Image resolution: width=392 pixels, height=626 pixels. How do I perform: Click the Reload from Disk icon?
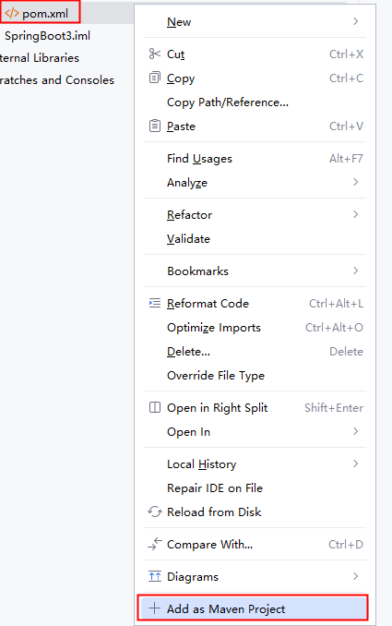tap(154, 512)
